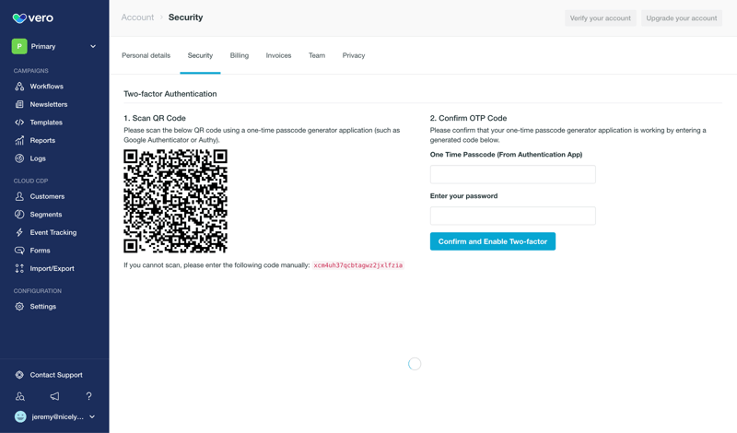Open Workflows from the sidebar icon
737x433 pixels.
(x=19, y=87)
